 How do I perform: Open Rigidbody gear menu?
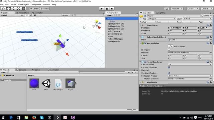pos(211,82)
